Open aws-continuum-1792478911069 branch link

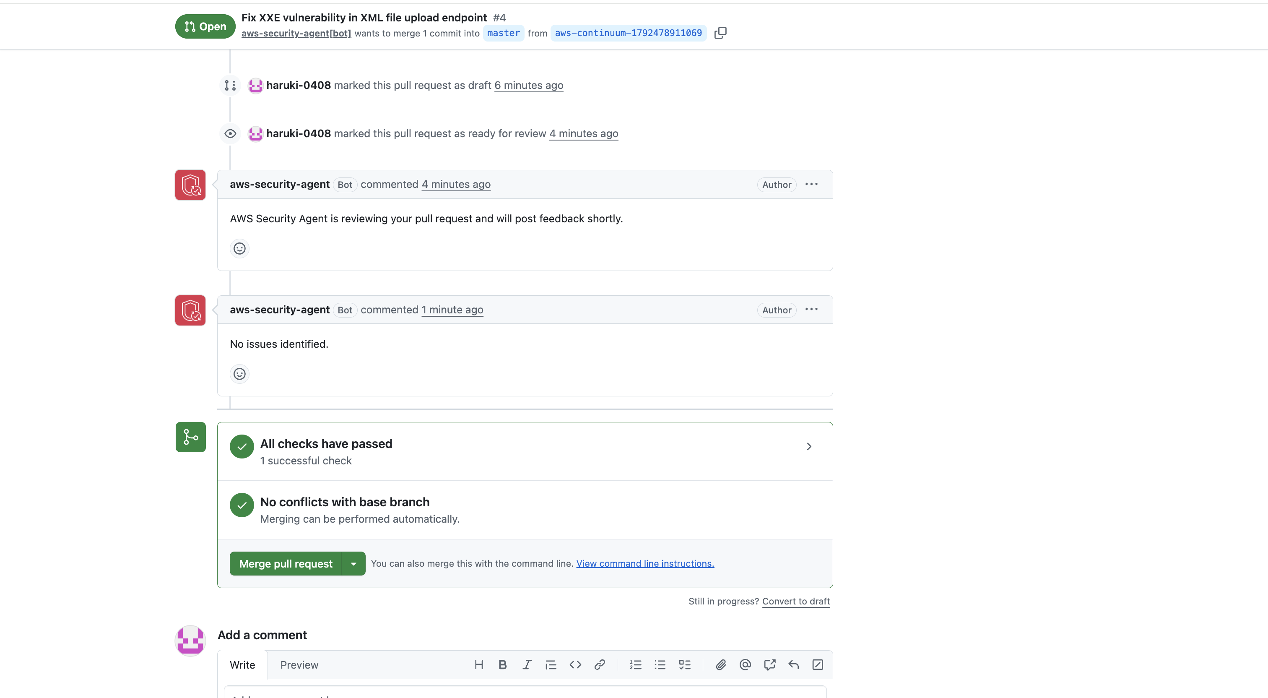(628, 33)
